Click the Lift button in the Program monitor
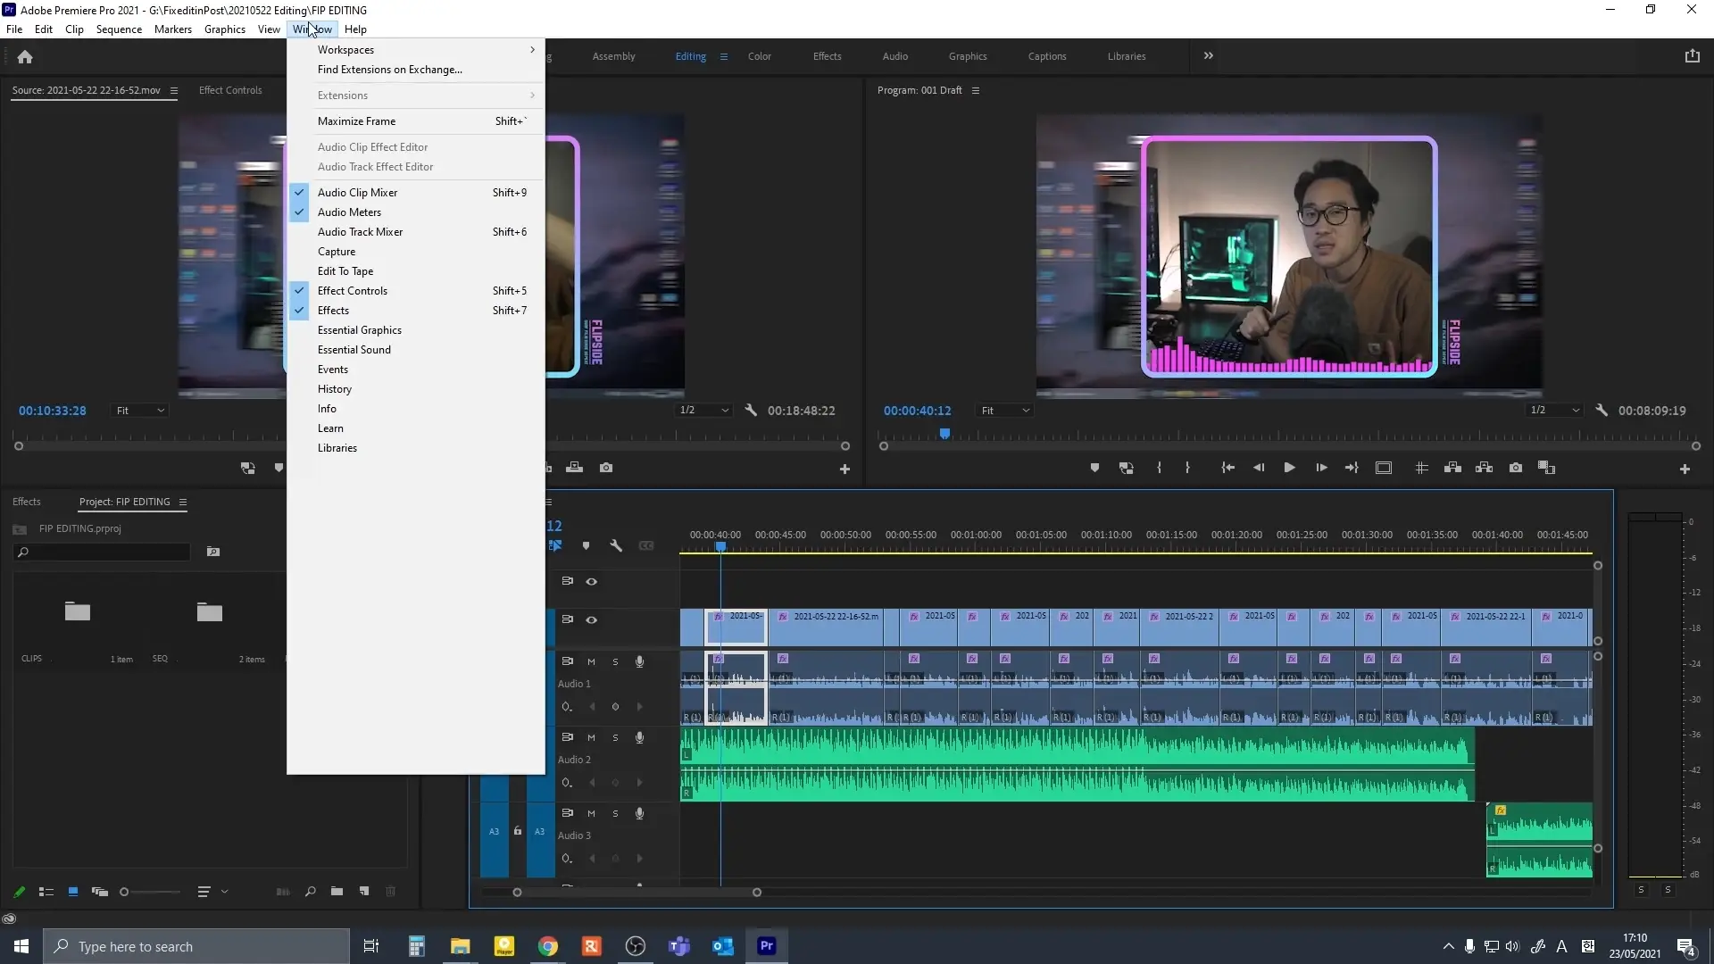Image resolution: width=1714 pixels, height=964 pixels. tap(1453, 468)
